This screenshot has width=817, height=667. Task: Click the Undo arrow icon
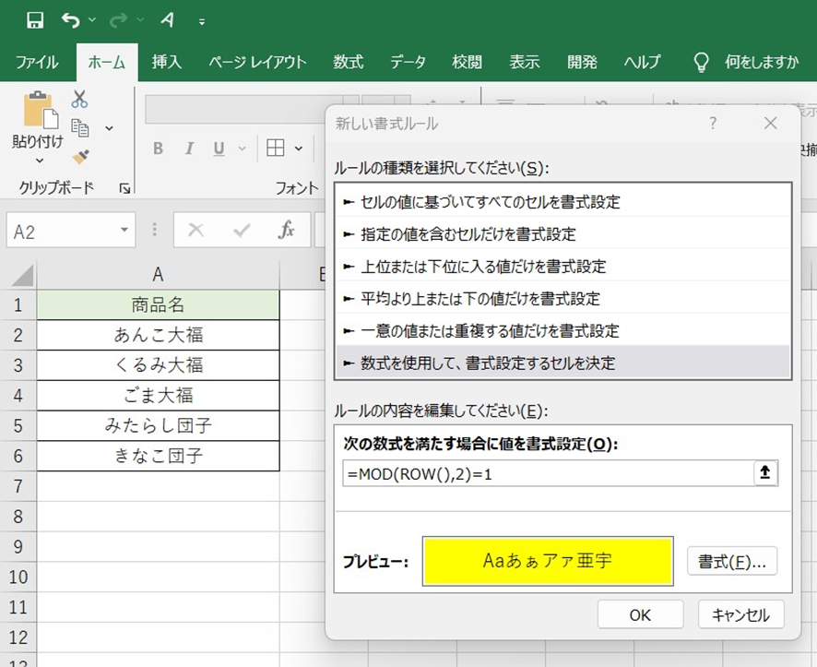tap(70, 19)
